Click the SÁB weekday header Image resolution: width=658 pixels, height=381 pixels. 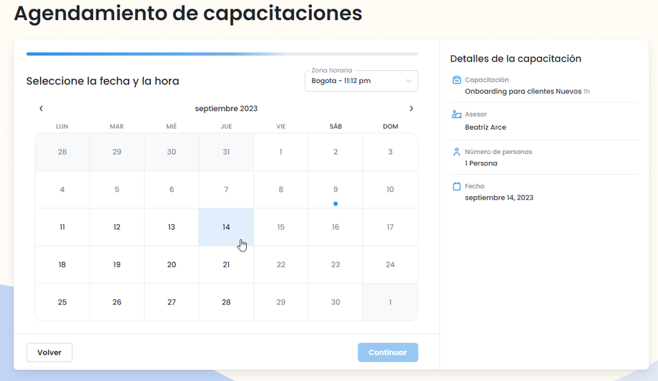(x=335, y=127)
